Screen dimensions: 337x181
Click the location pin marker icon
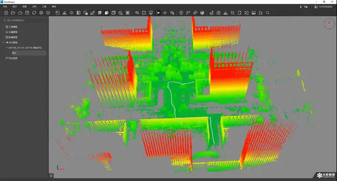pos(181,13)
